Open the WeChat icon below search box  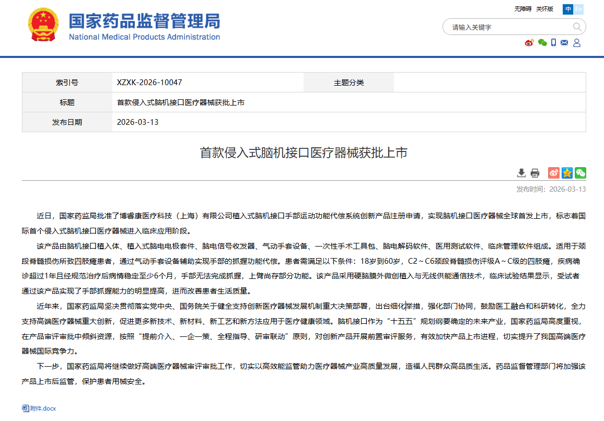(542, 43)
